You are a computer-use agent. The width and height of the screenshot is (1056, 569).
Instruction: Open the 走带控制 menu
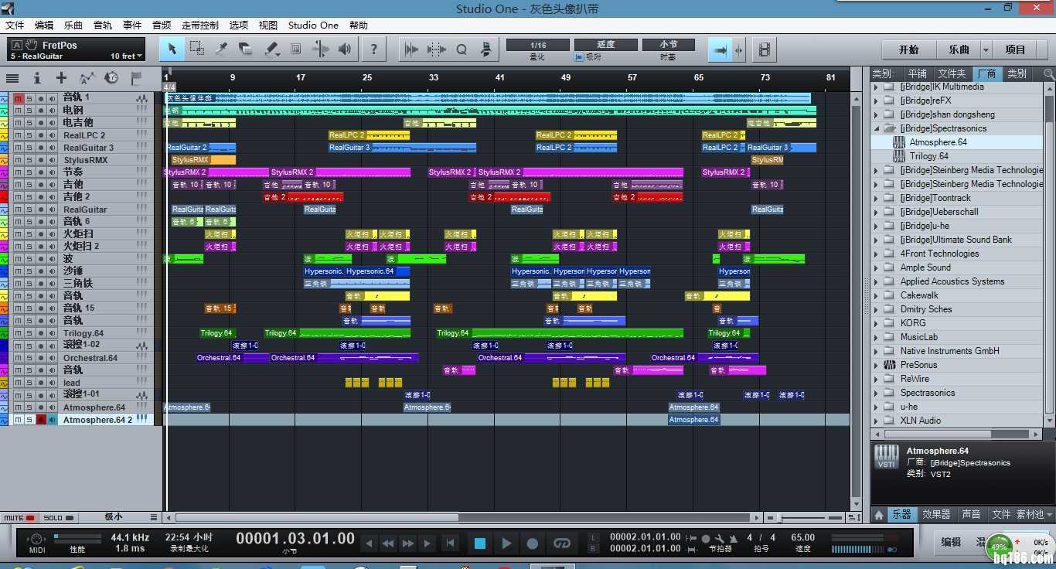coord(200,26)
